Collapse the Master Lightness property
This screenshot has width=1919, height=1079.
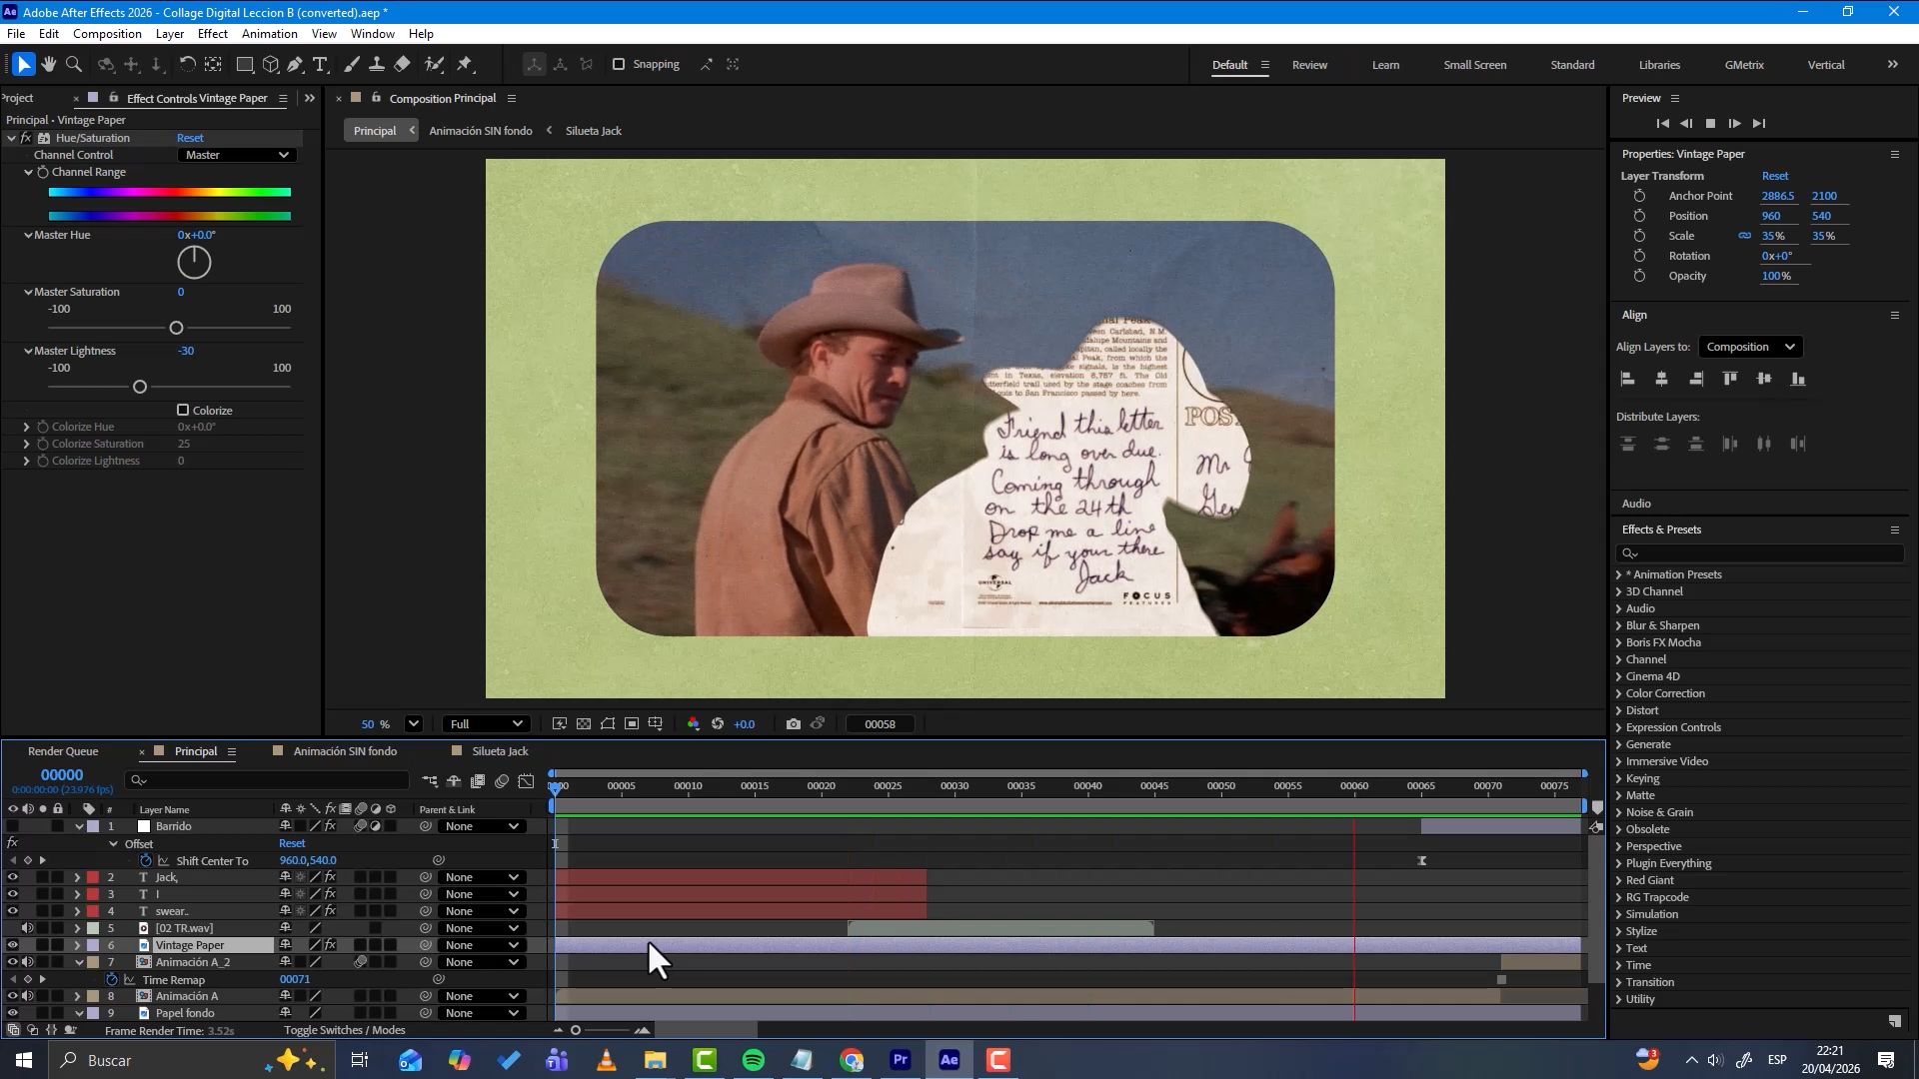pyautogui.click(x=28, y=351)
